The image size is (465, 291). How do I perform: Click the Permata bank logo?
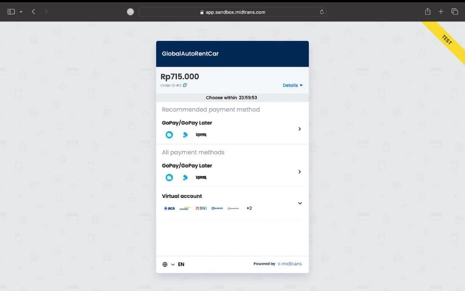click(233, 209)
